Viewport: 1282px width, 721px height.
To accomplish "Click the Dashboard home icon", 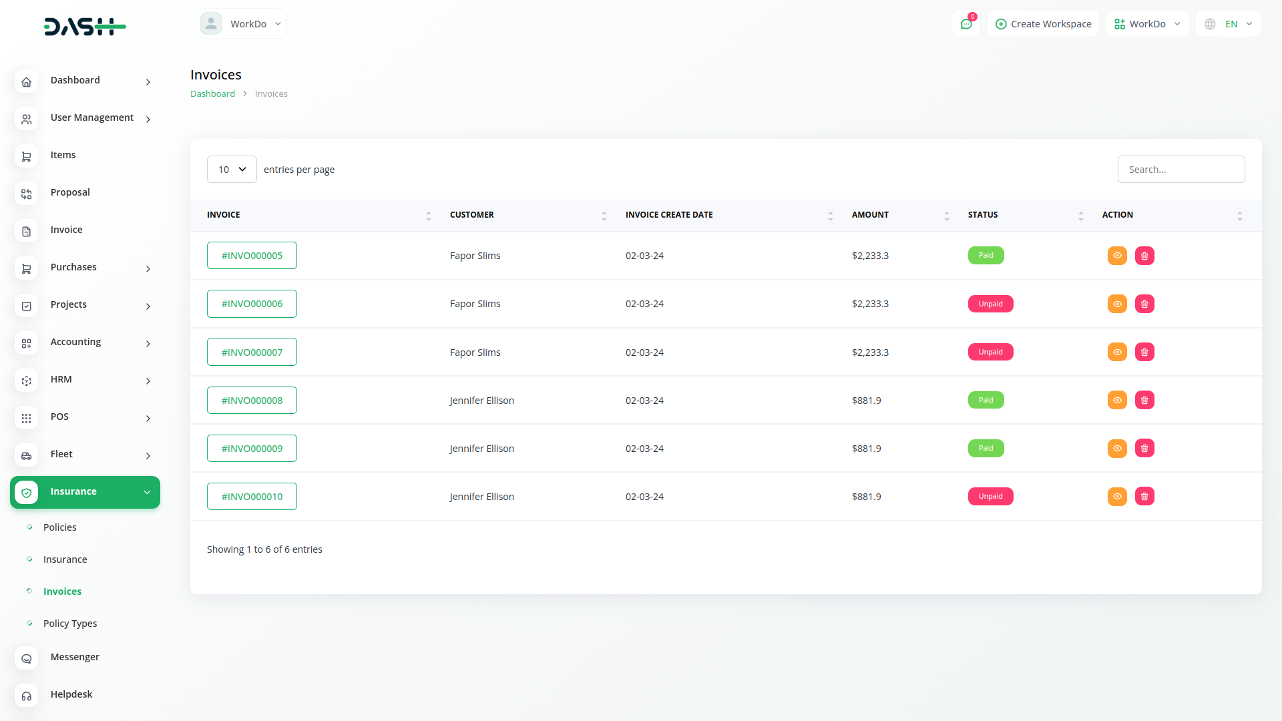I will point(26,81).
